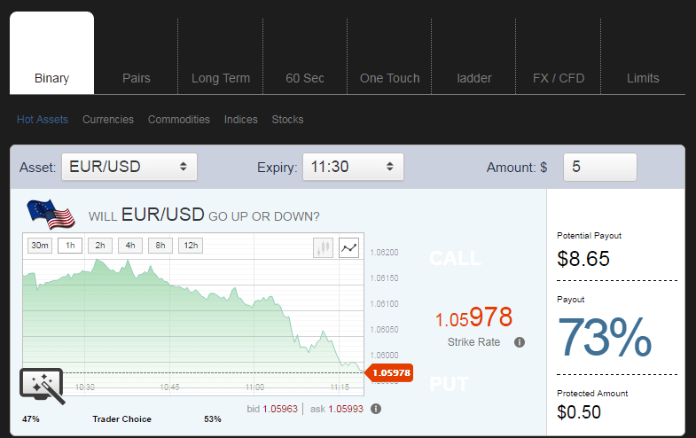Open the magic wand chart tool
This screenshot has width=696, height=438.
[43, 386]
